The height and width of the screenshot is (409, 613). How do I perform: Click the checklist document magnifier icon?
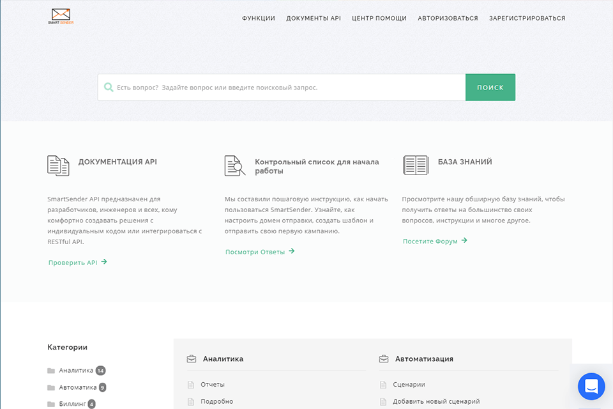235,166
